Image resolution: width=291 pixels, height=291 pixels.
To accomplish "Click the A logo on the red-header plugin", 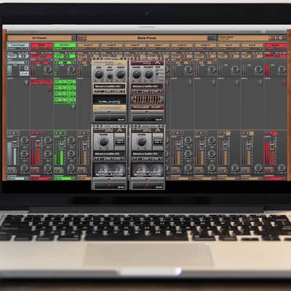I will click(x=158, y=63).
